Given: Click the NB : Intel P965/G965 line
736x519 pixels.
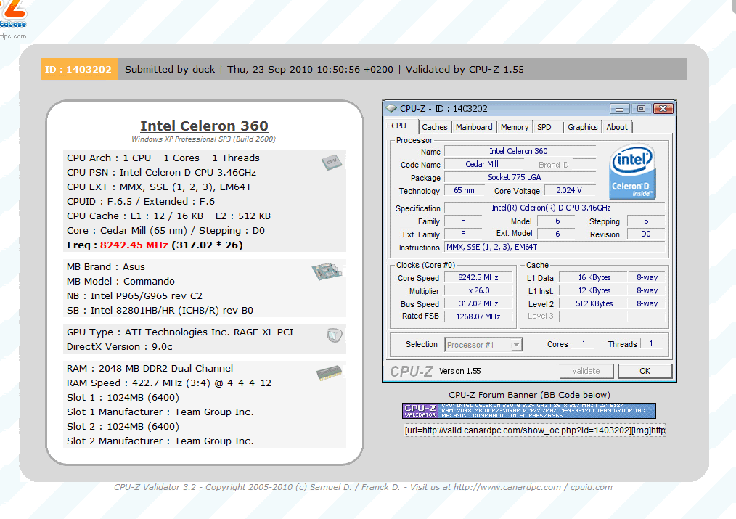Looking at the screenshot, I should pyautogui.click(x=135, y=295).
